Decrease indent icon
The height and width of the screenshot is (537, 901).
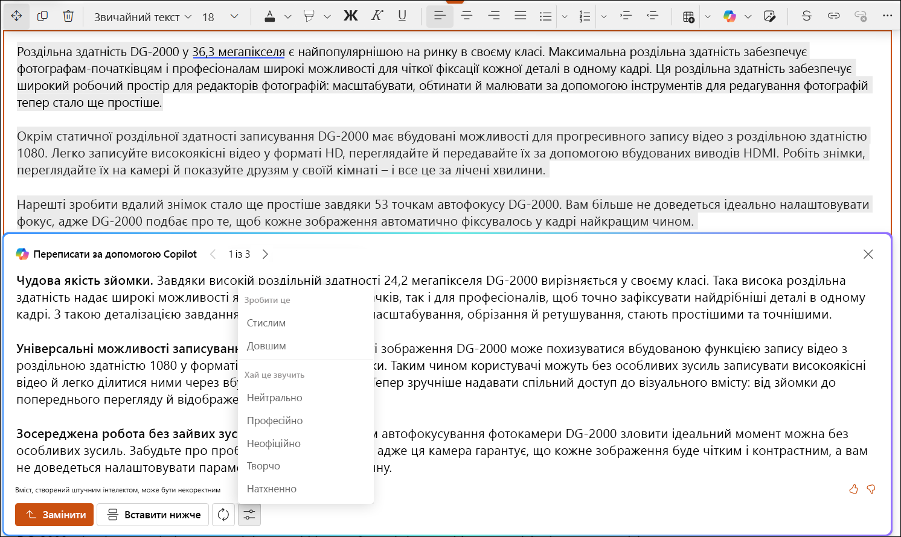pos(653,16)
